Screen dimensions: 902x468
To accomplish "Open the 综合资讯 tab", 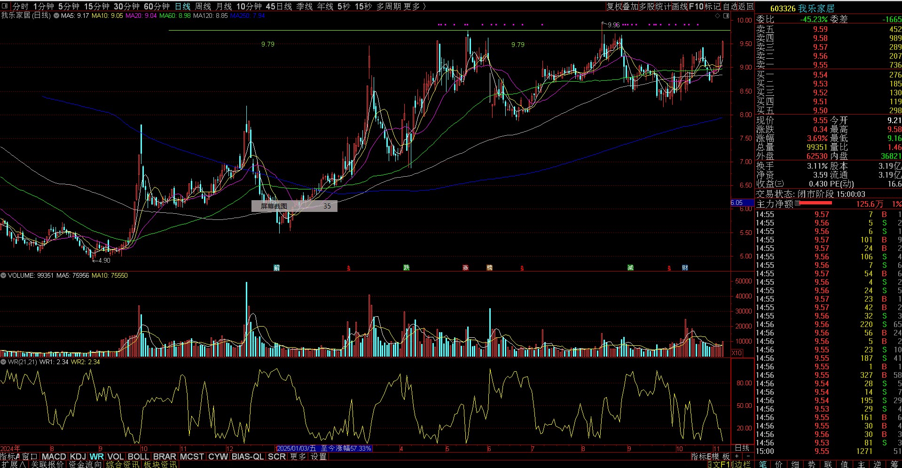I will 123,464.
